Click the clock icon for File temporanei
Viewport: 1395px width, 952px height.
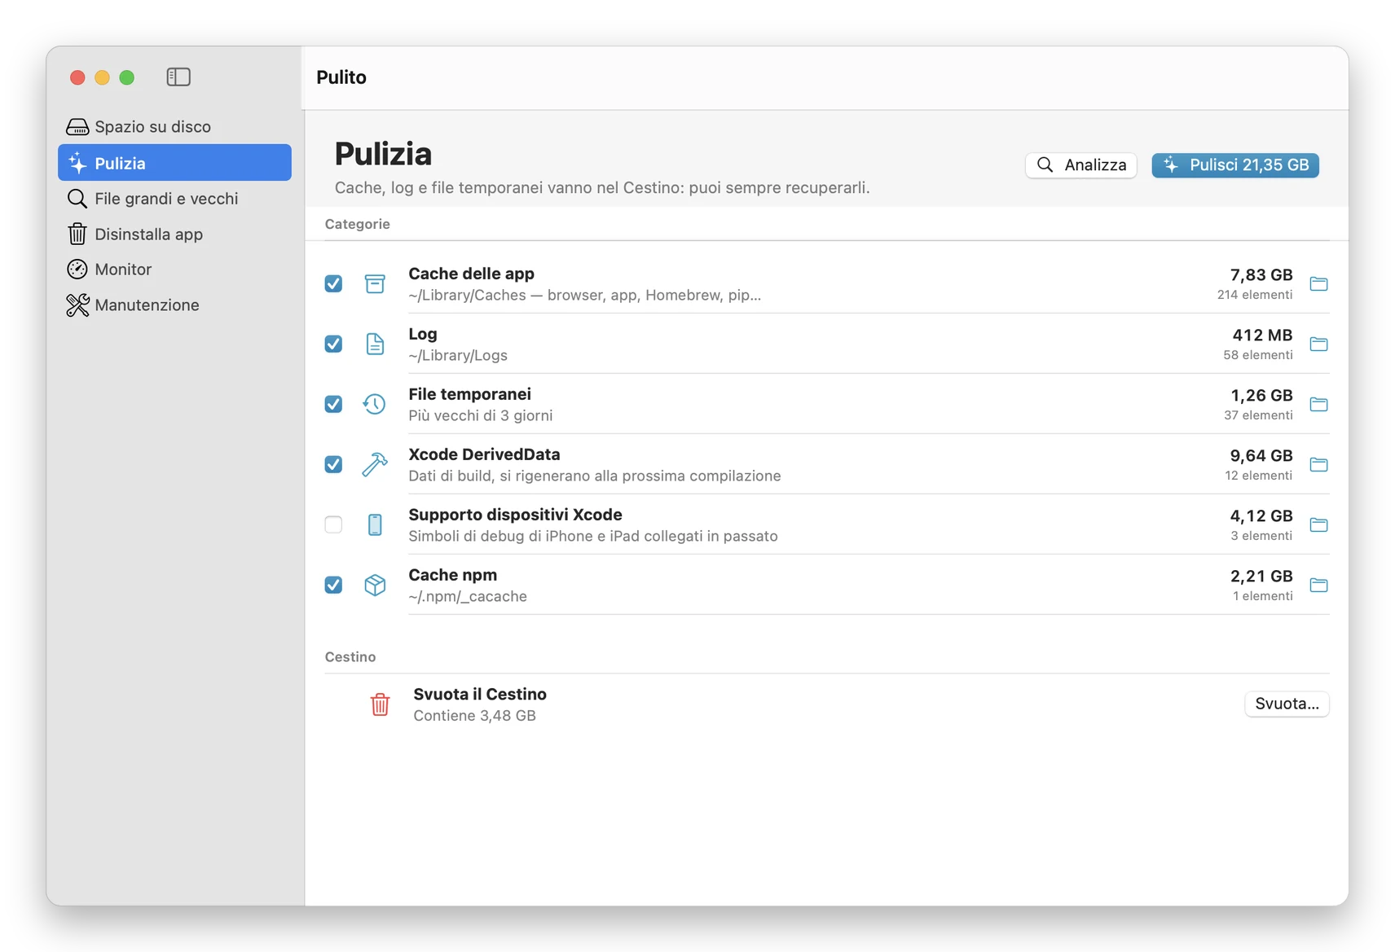coord(375,404)
